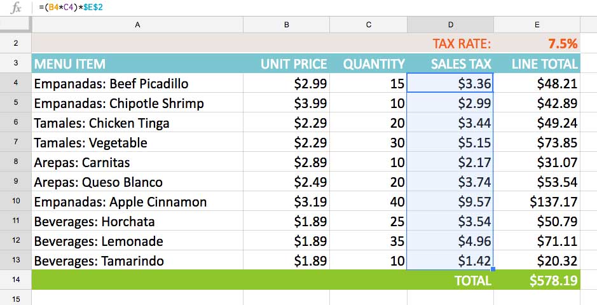This screenshot has width=597, height=305.
Task: Select the $3.99 Chipotle Shrimp unit price
Action: 286,103
